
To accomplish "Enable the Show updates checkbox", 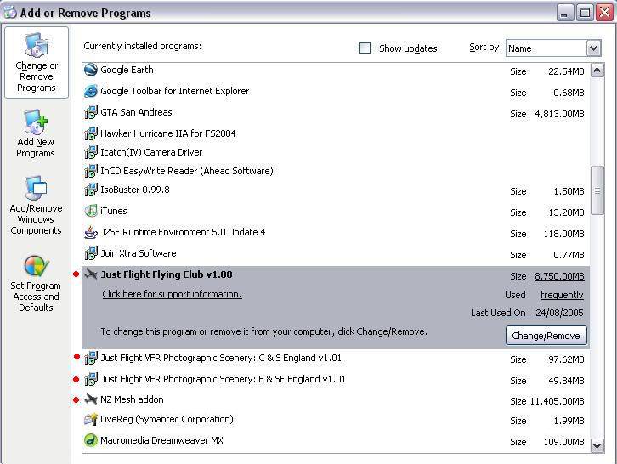I will 365,48.
